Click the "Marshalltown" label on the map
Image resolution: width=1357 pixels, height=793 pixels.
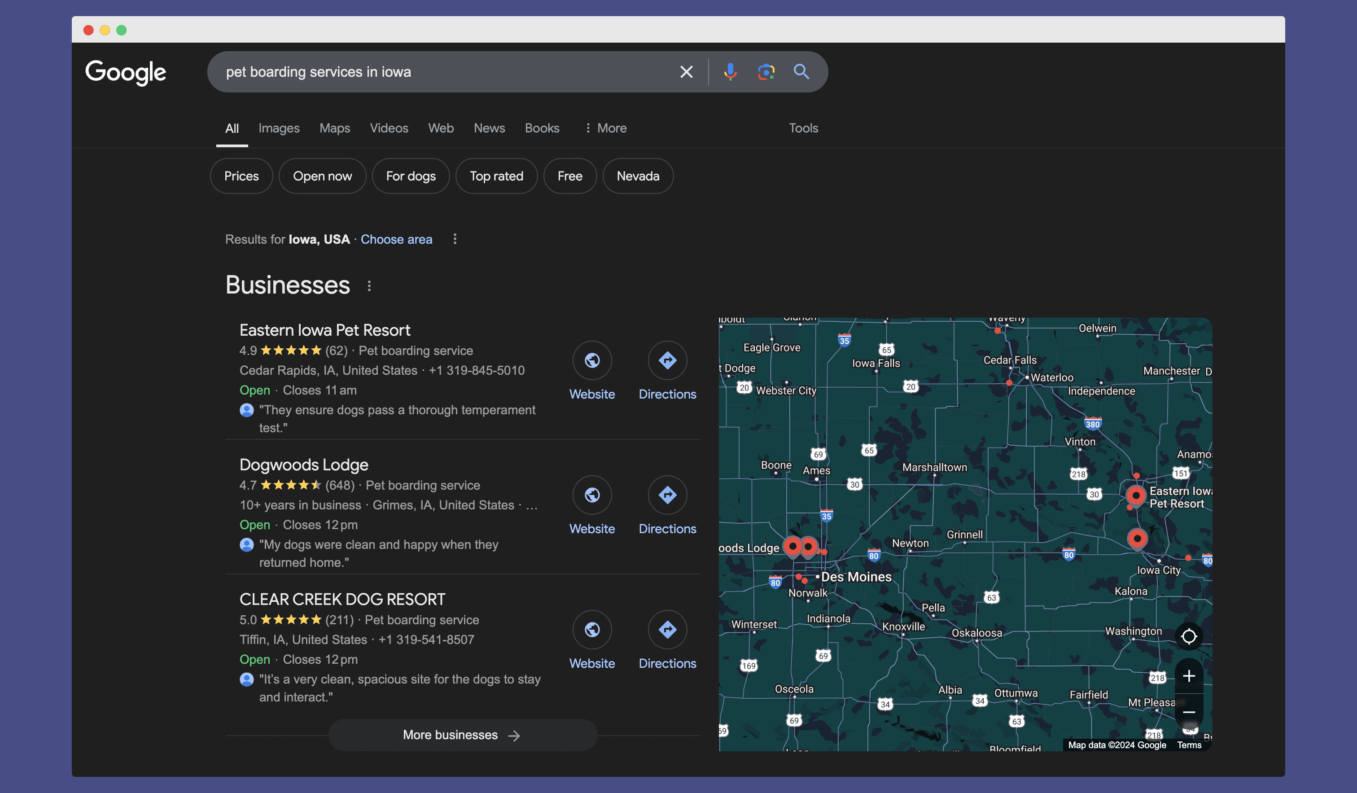(x=934, y=468)
